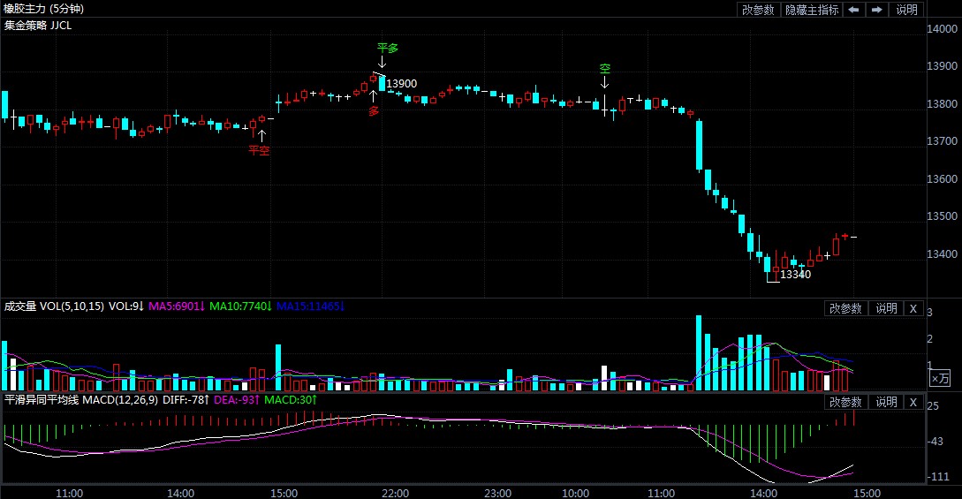Select the 空 short signal marker
The image size is (962, 499).
[605, 69]
